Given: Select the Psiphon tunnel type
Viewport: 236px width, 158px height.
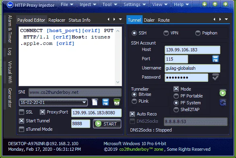Looking at the screenshot, I should click(206, 33).
